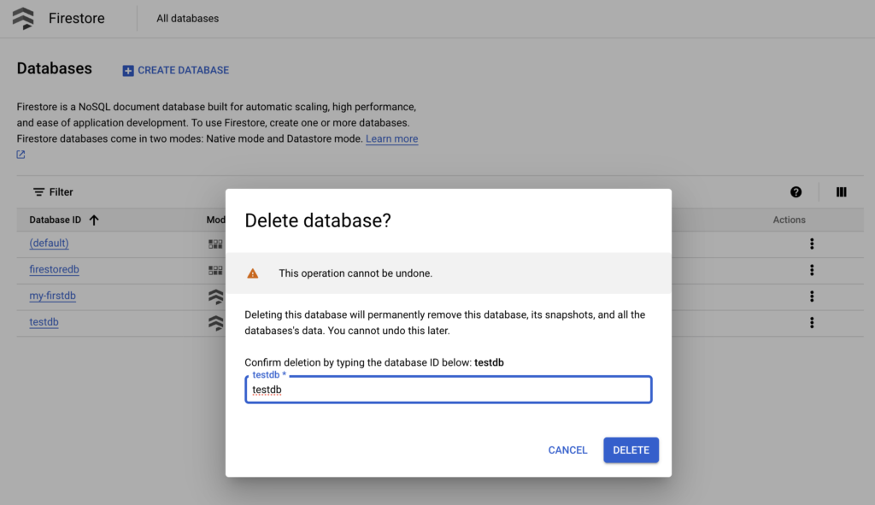
Task: Open the (default) database link
Action: pyautogui.click(x=49, y=244)
